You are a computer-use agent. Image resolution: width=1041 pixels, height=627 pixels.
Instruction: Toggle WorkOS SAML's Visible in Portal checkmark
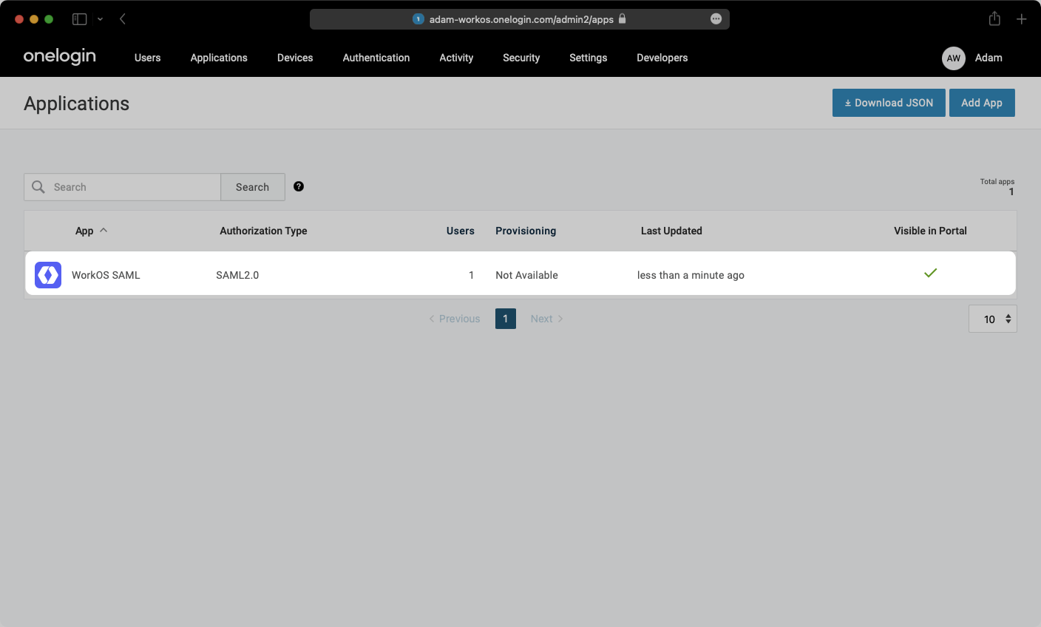tap(930, 273)
